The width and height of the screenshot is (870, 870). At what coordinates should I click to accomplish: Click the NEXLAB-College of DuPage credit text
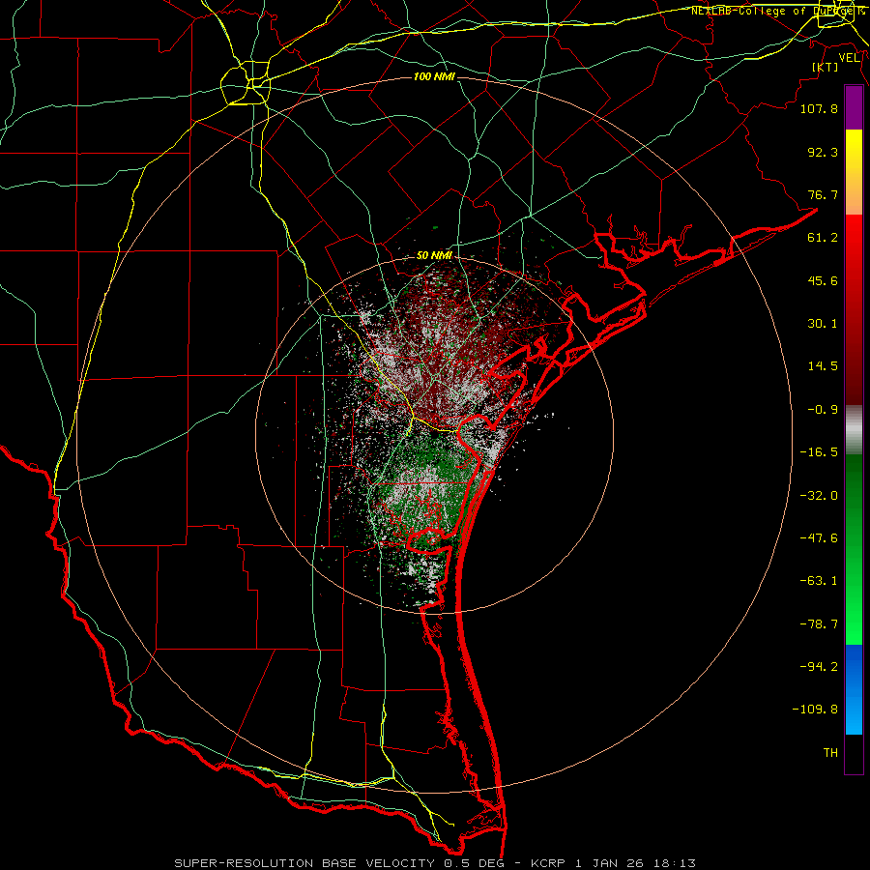[778, 11]
